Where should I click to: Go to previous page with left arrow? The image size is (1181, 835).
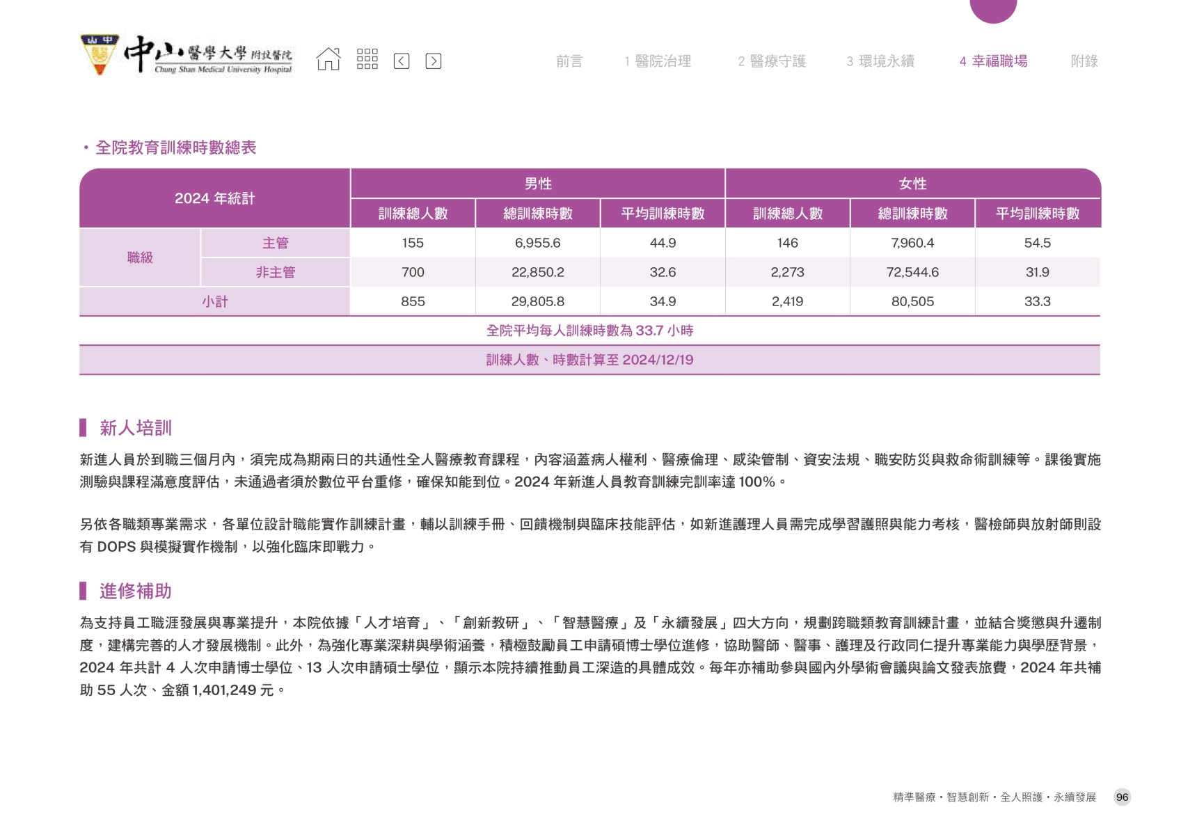pyautogui.click(x=402, y=61)
